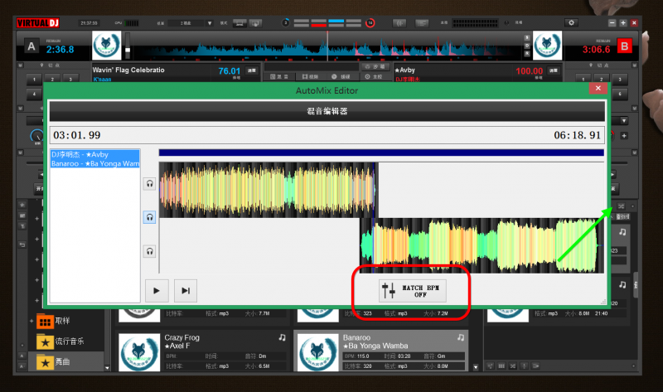This screenshot has height=392, width=663.
Task: Click deck B album art thumbnail
Action: 547,46
